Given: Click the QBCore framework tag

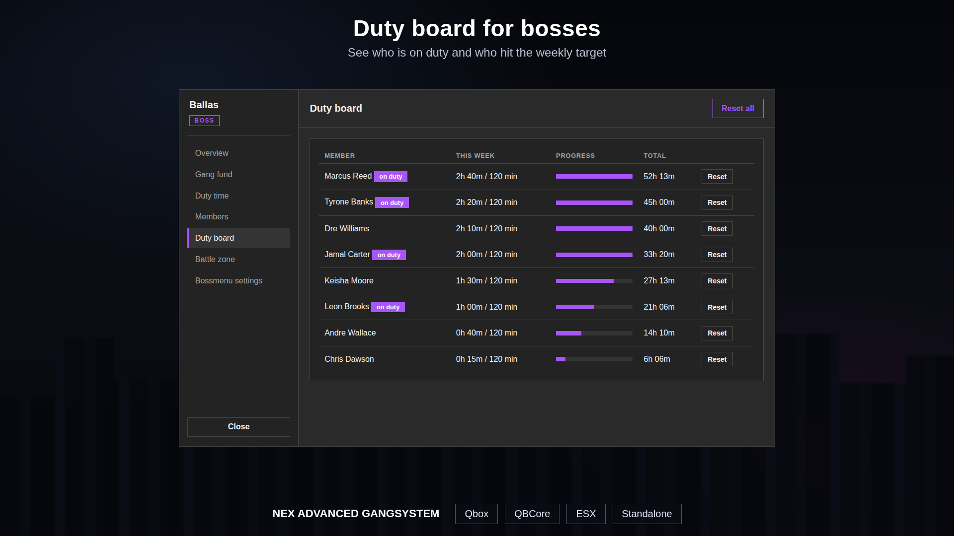Looking at the screenshot, I should point(532,514).
